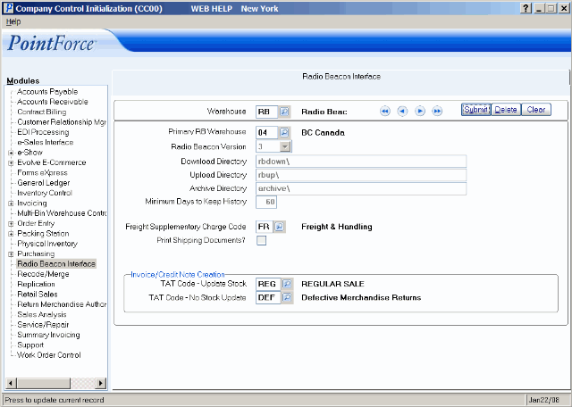The image size is (572, 407).
Task: Click the Archive Directory field
Action: (x=361, y=188)
